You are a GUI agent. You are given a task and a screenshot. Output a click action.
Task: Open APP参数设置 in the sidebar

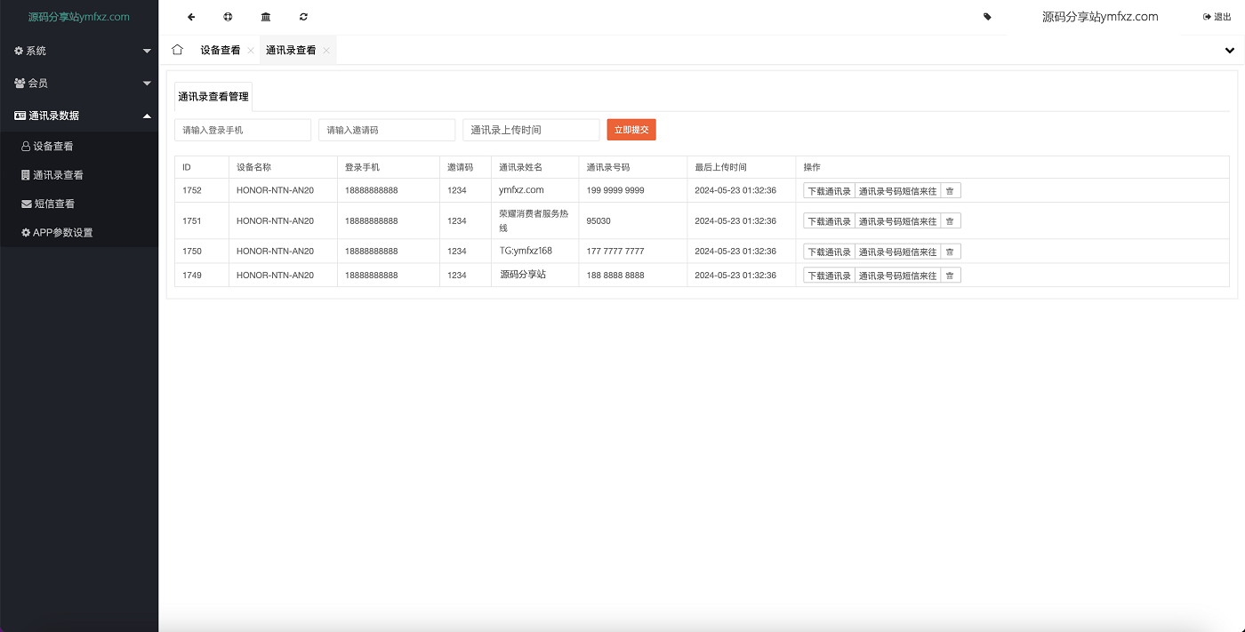point(62,233)
